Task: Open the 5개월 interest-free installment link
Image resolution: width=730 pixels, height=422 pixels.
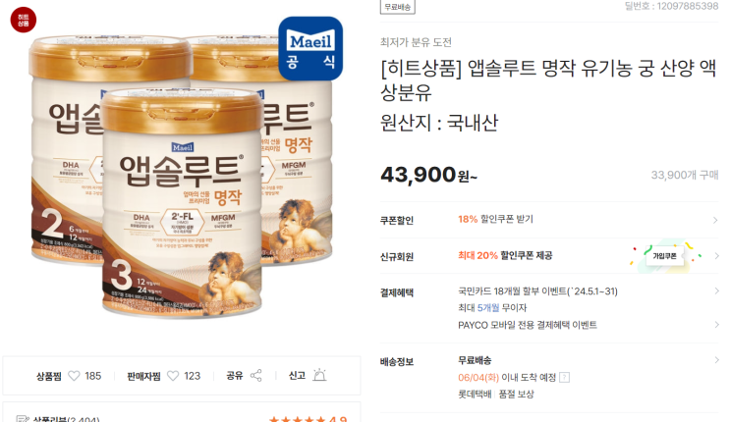Action: (x=488, y=307)
